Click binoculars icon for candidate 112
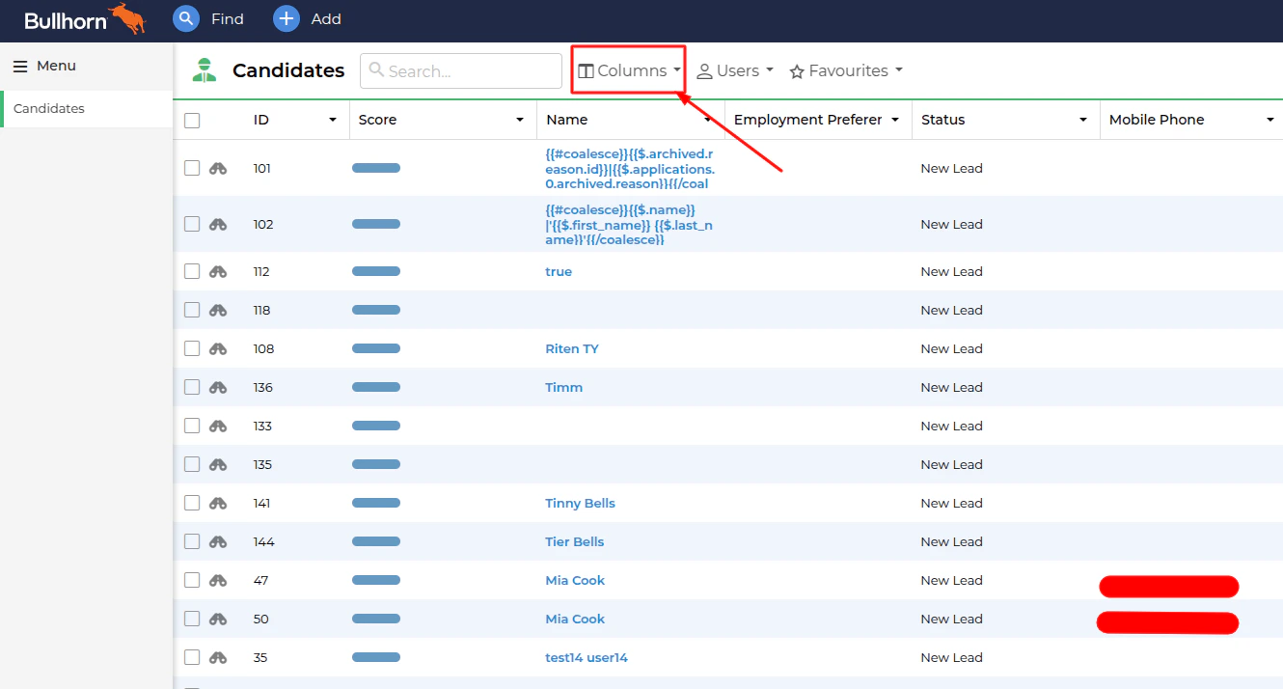The height and width of the screenshot is (689, 1283). (218, 271)
